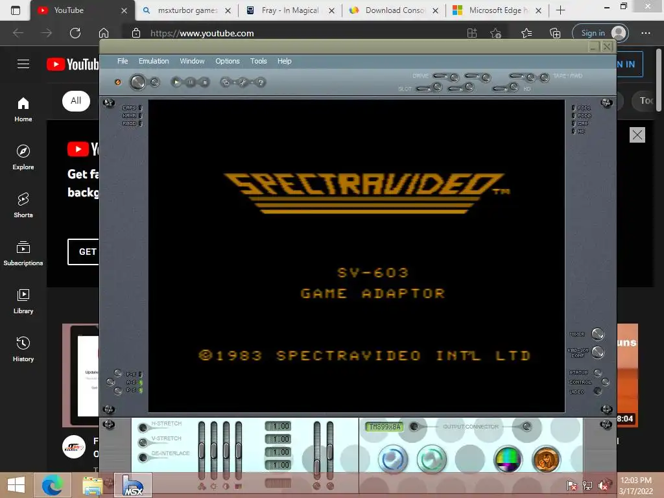Click the left OUTPUT CONNECTOR knob
The height and width of the screenshot is (498, 664).
click(414, 427)
